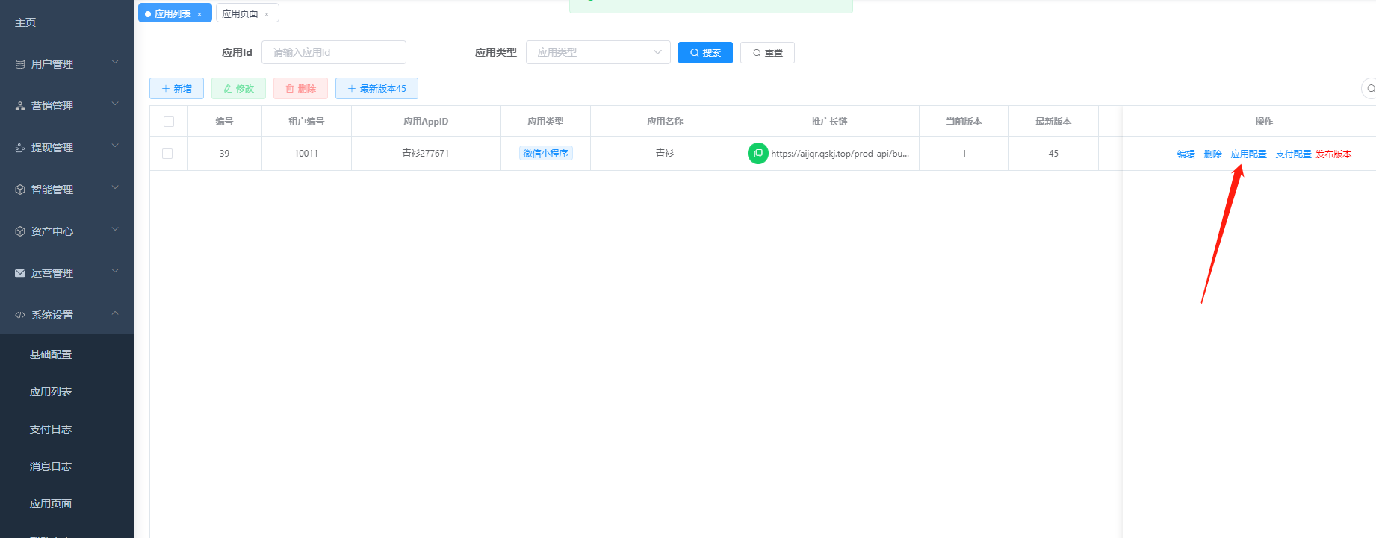Viewport: 1376px width, 538px height.
Task: Check the row 39 checkbox
Action: coord(167,154)
